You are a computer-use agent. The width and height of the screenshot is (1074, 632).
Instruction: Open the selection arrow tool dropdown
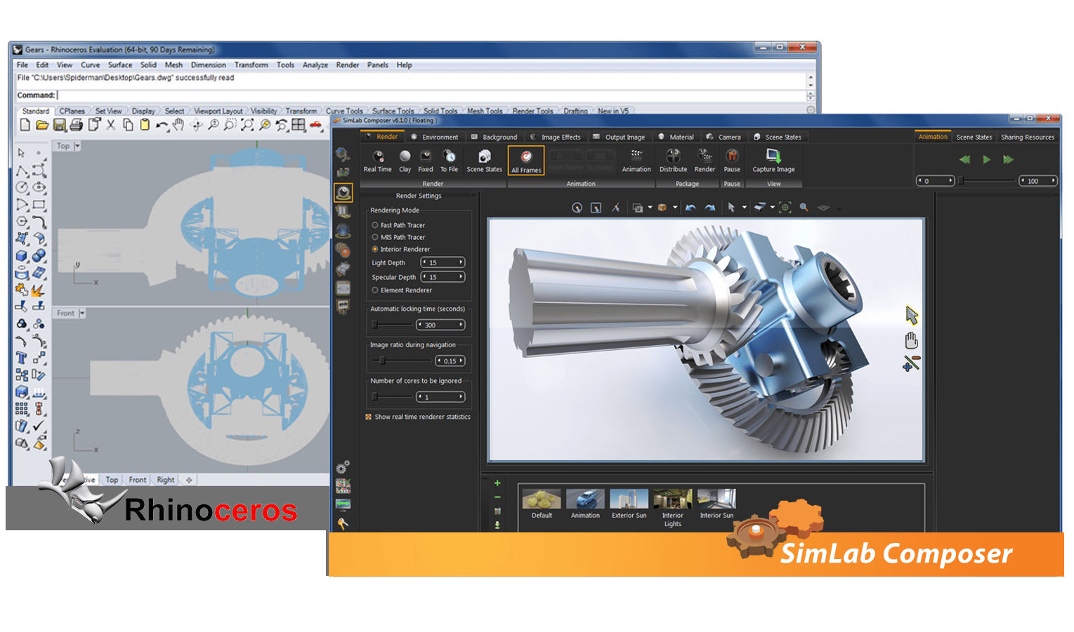(745, 208)
